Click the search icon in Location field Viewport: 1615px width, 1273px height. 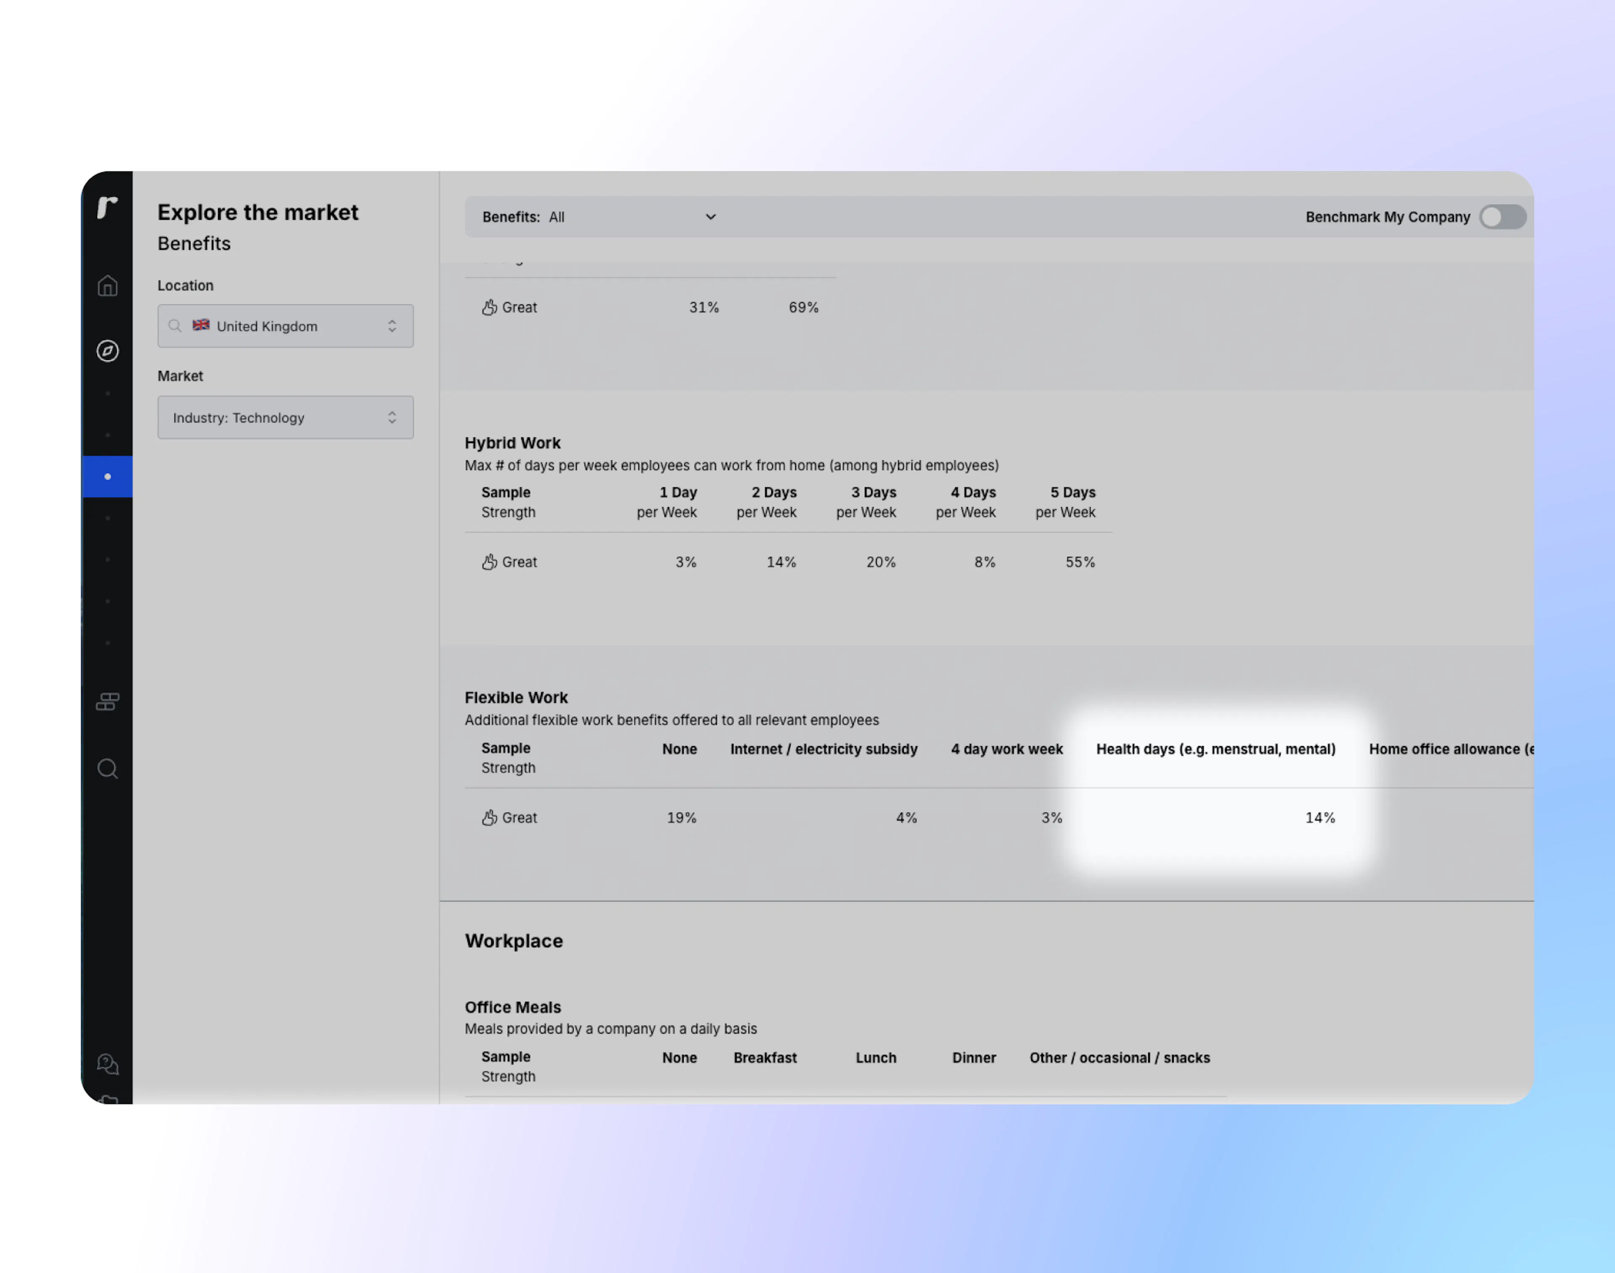tap(175, 326)
